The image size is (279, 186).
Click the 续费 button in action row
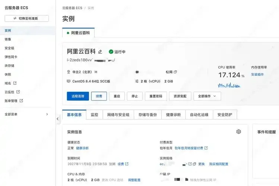[99, 96]
